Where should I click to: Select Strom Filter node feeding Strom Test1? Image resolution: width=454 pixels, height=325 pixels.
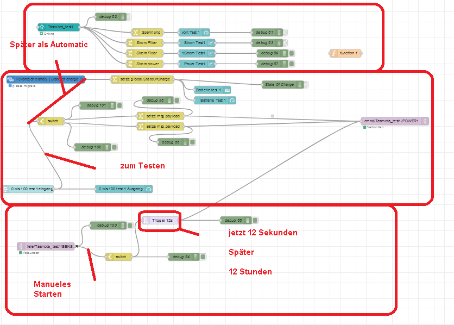[x=145, y=43]
